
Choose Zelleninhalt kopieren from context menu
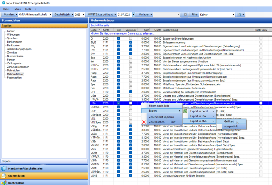pyautogui.click(x=161, y=117)
